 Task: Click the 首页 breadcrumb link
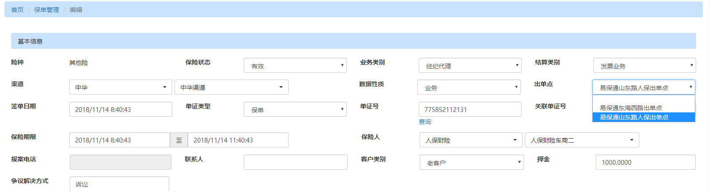pos(17,10)
